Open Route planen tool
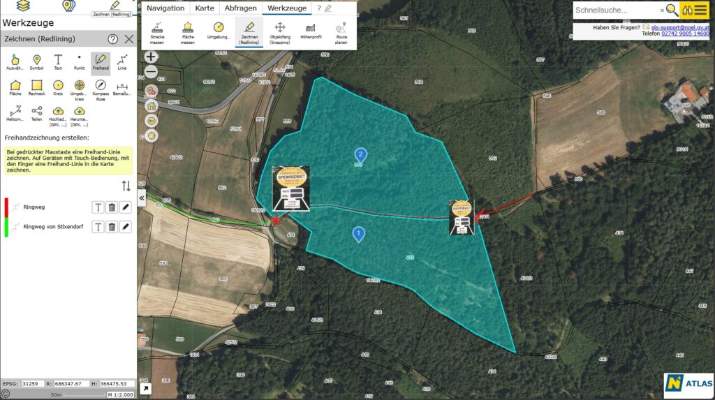This screenshot has width=715, height=400. tap(341, 31)
